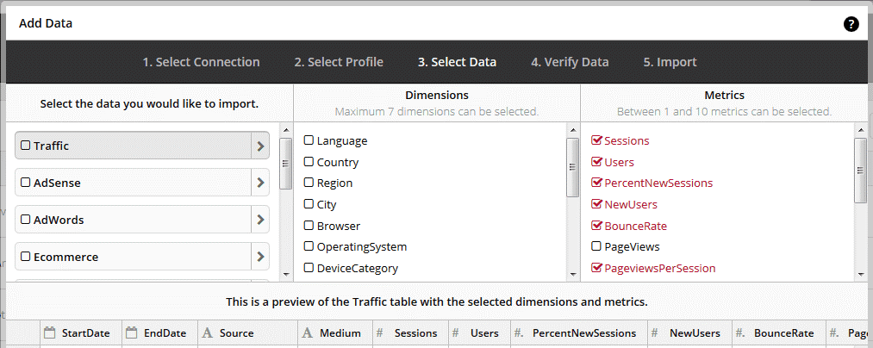Click the text type icon beside Medium
The image size is (873, 348).
pyautogui.click(x=308, y=333)
